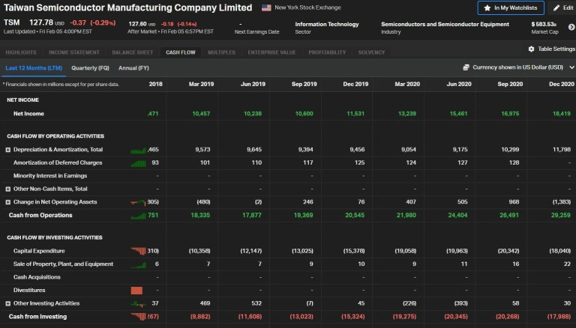
Task: Click the Market Cap value $583.53B
Action: (544, 24)
